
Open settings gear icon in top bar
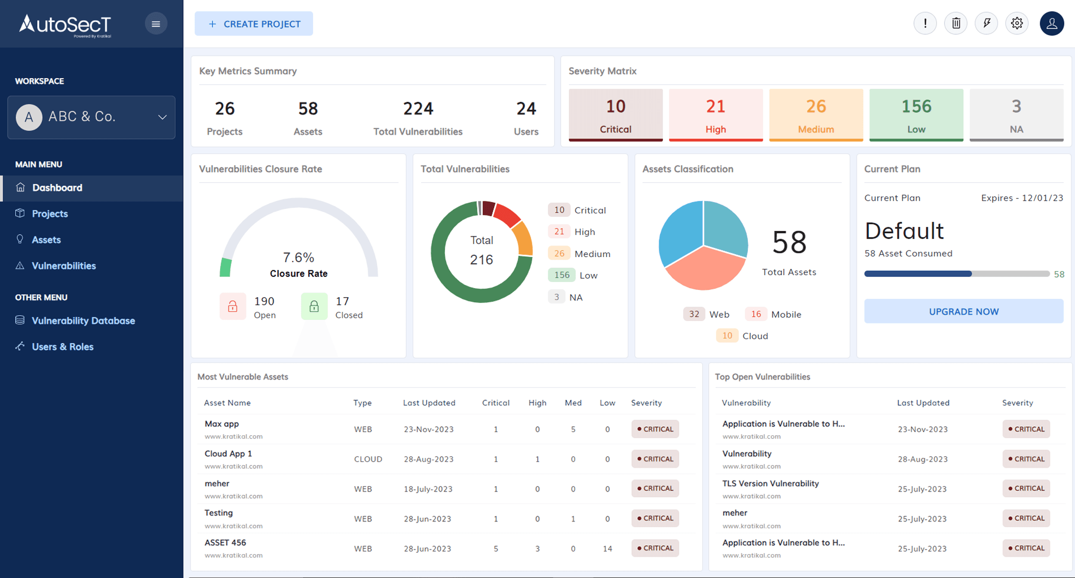coord(1017,23)
